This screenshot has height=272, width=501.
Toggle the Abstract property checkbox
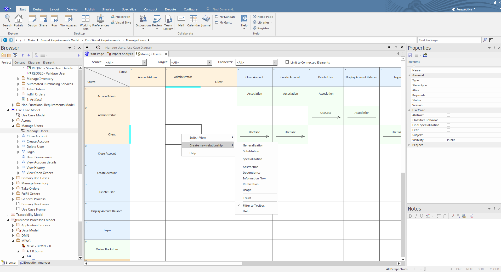click(x=448, y=115)
